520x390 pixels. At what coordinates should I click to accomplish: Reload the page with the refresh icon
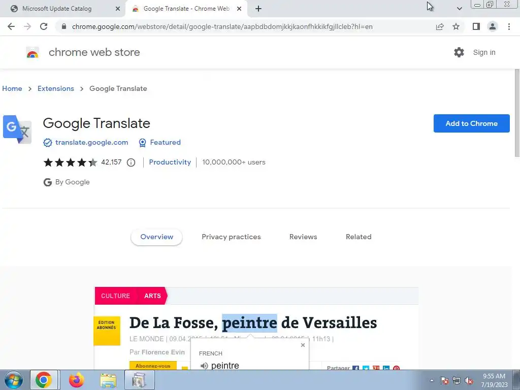[44, 26]
